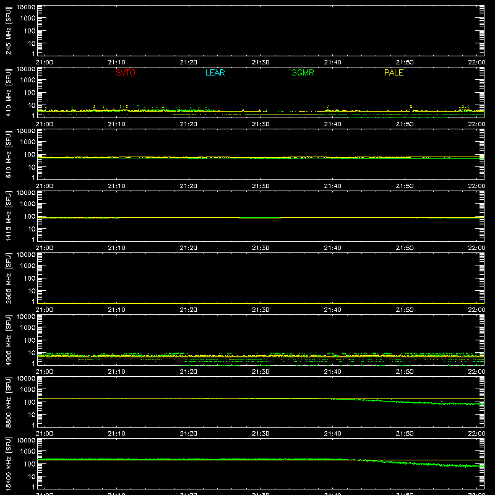
Task: Click the 100 tick label on the 610 MHz axis
Action: pos(30,155)
